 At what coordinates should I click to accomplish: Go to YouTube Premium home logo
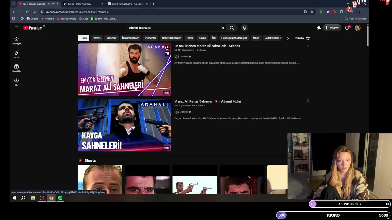33,28
